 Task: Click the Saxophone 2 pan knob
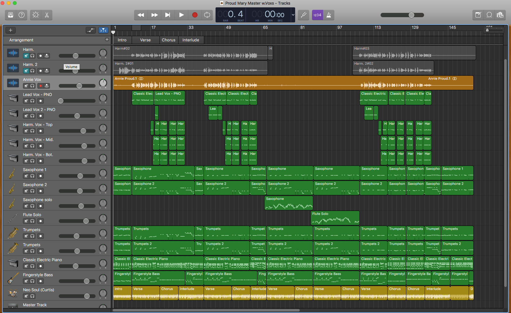[x=103, y=188]
